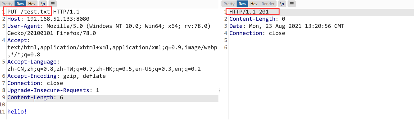Open response panel hamburger options menu
Viewport: 414px width, 121px height.
[292, 4]
